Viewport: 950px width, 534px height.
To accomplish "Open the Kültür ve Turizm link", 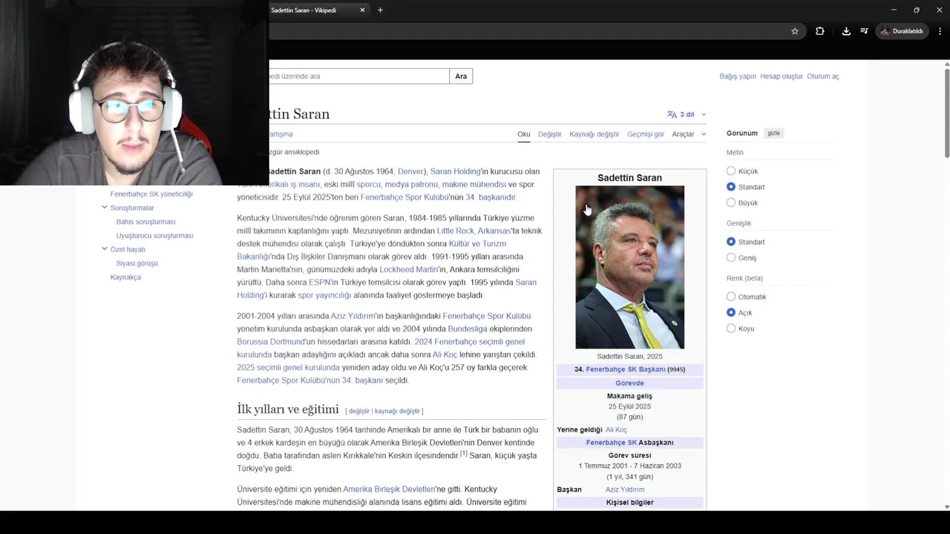I will (x=477, y=243).
